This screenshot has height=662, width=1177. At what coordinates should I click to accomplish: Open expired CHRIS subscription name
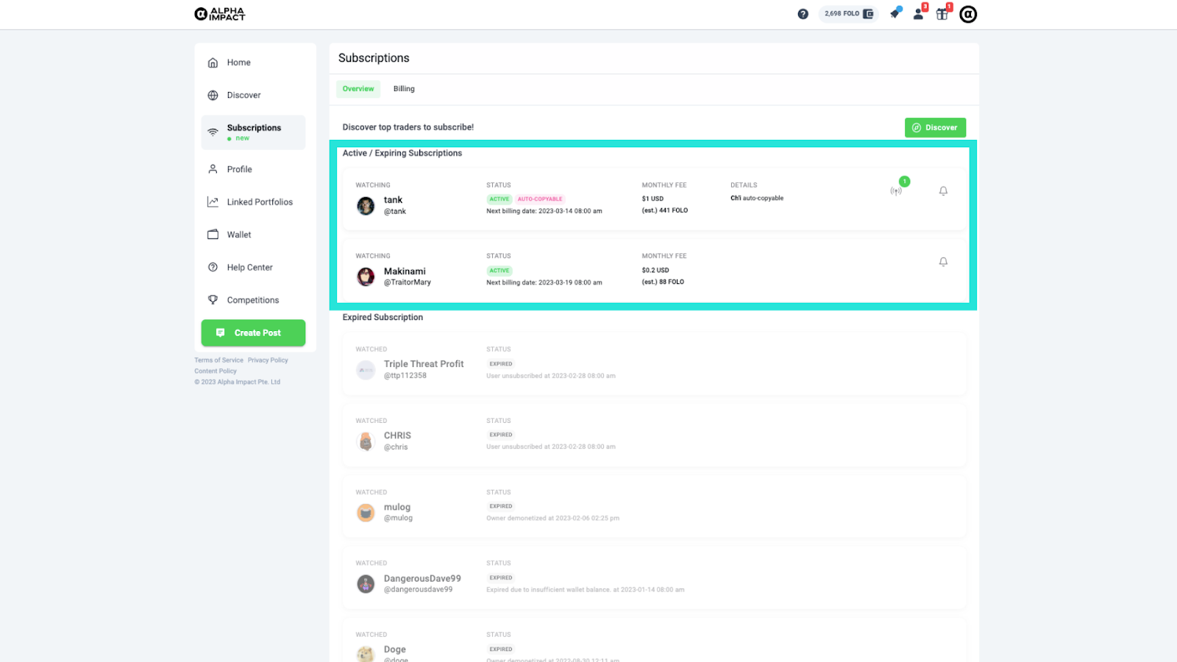(x=397, y=435)
